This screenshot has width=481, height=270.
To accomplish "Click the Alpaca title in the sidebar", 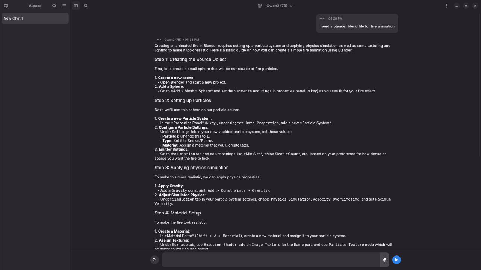I will [x=35, y=6].
